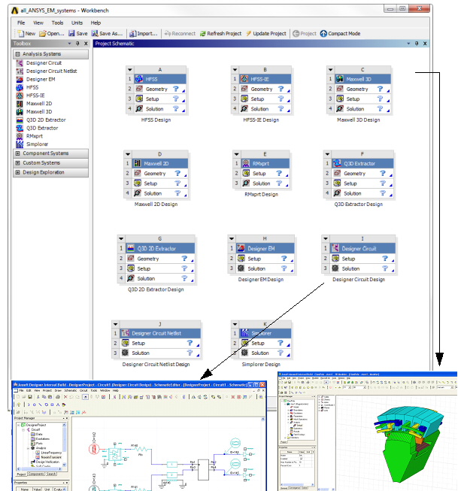
Task: Select RMxprt icon in Toolbox
Action: pyautogui.click(x=20, y=136)
